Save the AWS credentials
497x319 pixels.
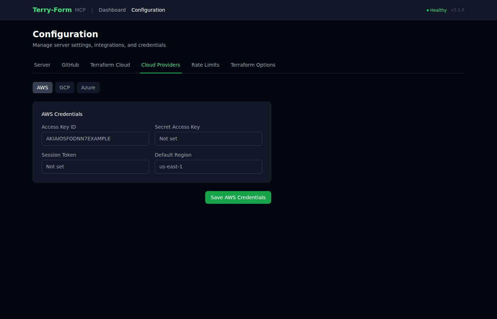[238, 197]
